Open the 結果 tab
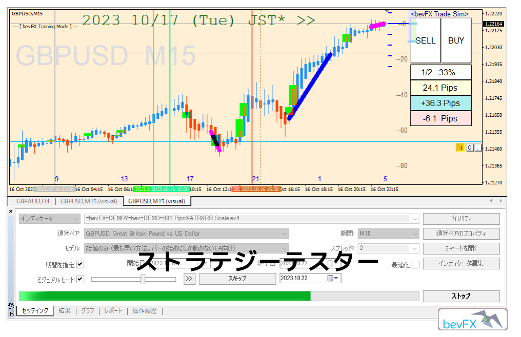521x337 pixels. point(65,311)
